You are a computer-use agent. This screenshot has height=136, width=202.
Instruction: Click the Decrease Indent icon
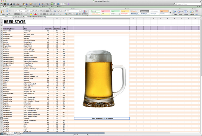51,14
